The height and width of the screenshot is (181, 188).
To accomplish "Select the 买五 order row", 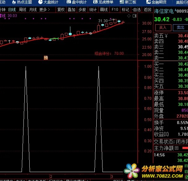I will point(171,86).
